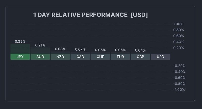Click the 0.33% value above JPY
This screenshot has height=109, width=202.
(20, 42)
